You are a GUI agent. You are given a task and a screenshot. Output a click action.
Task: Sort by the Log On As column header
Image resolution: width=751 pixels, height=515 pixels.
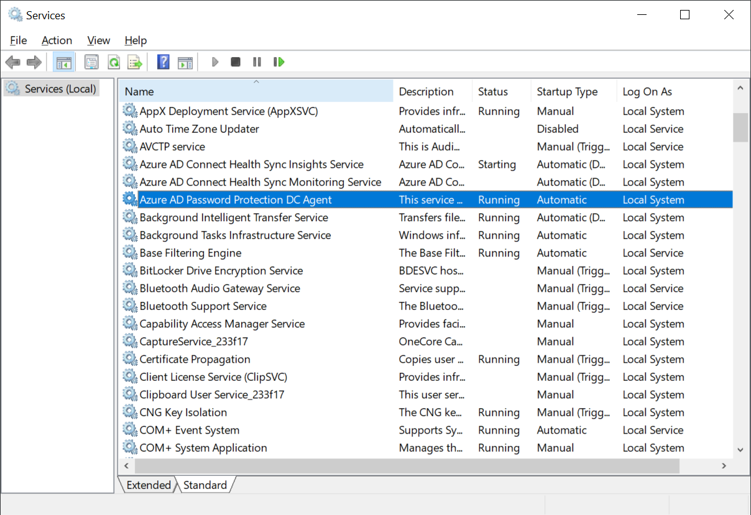675,91
